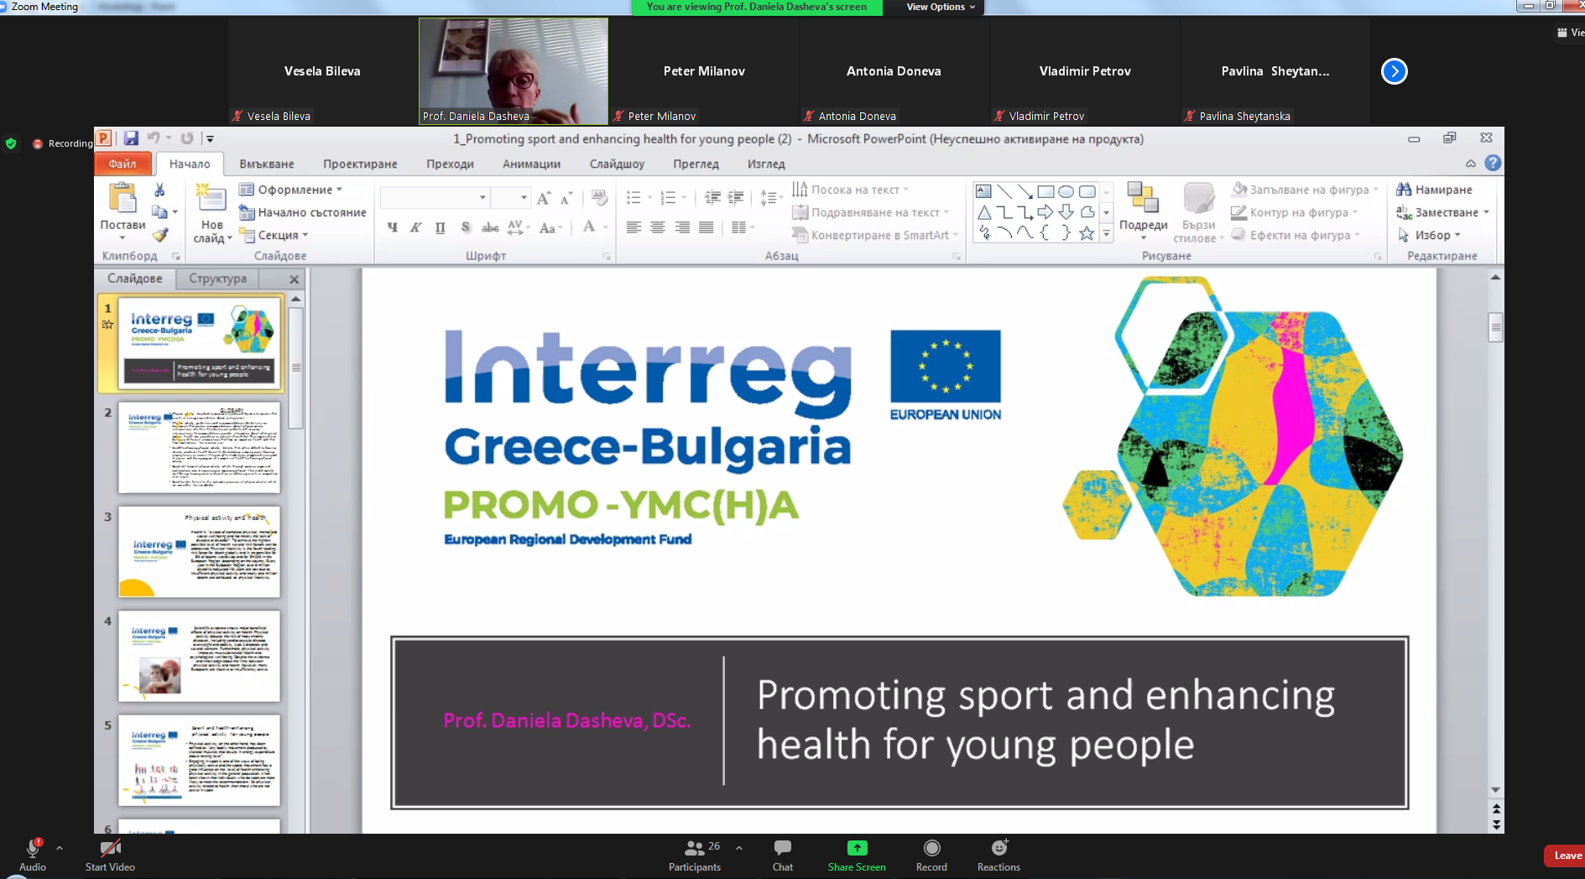Screen dimensions: 1585x879
Task: Open Chat in Zoom toolbar
Action: (x=783, y=856)
